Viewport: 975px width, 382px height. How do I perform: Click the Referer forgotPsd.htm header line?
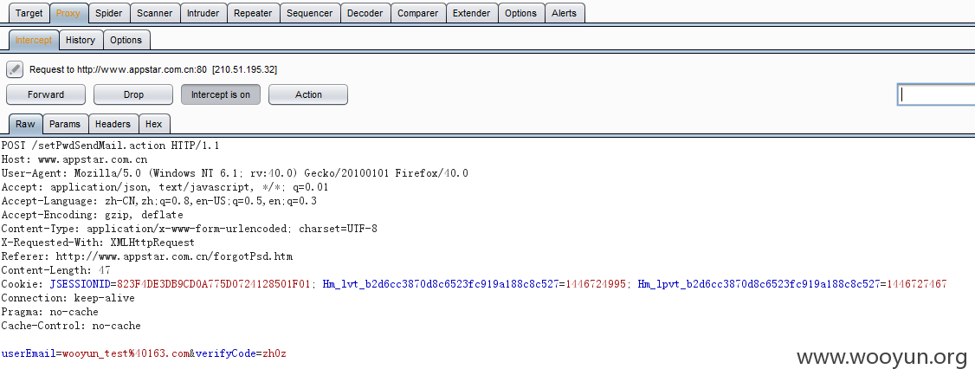[146, 256]
